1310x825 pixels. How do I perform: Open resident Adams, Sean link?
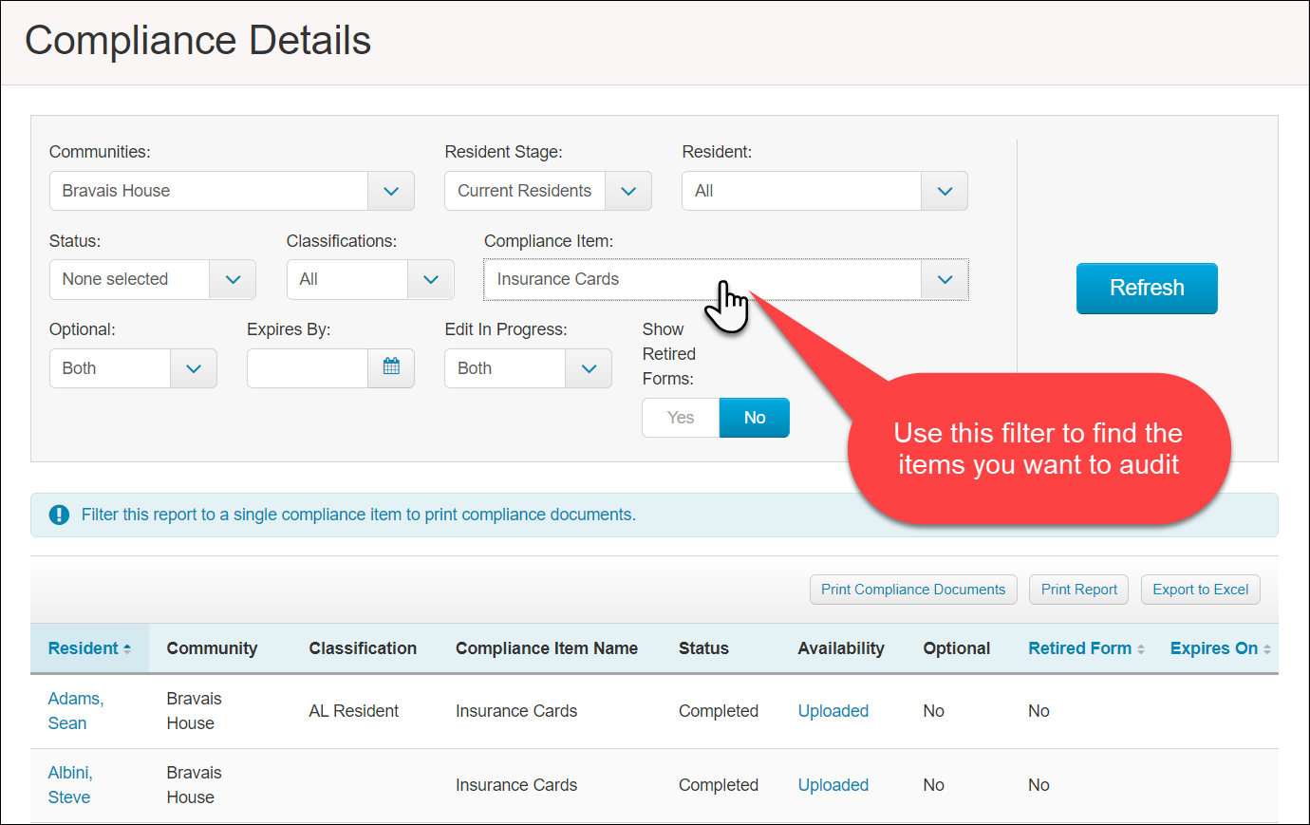(75, 710)
